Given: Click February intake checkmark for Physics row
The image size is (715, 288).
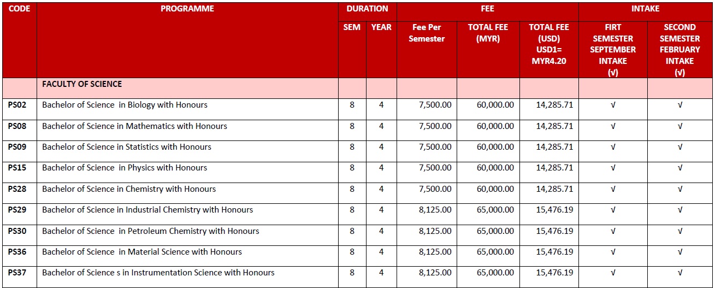Looking at the screenshot, I should [x=680, y=168].
